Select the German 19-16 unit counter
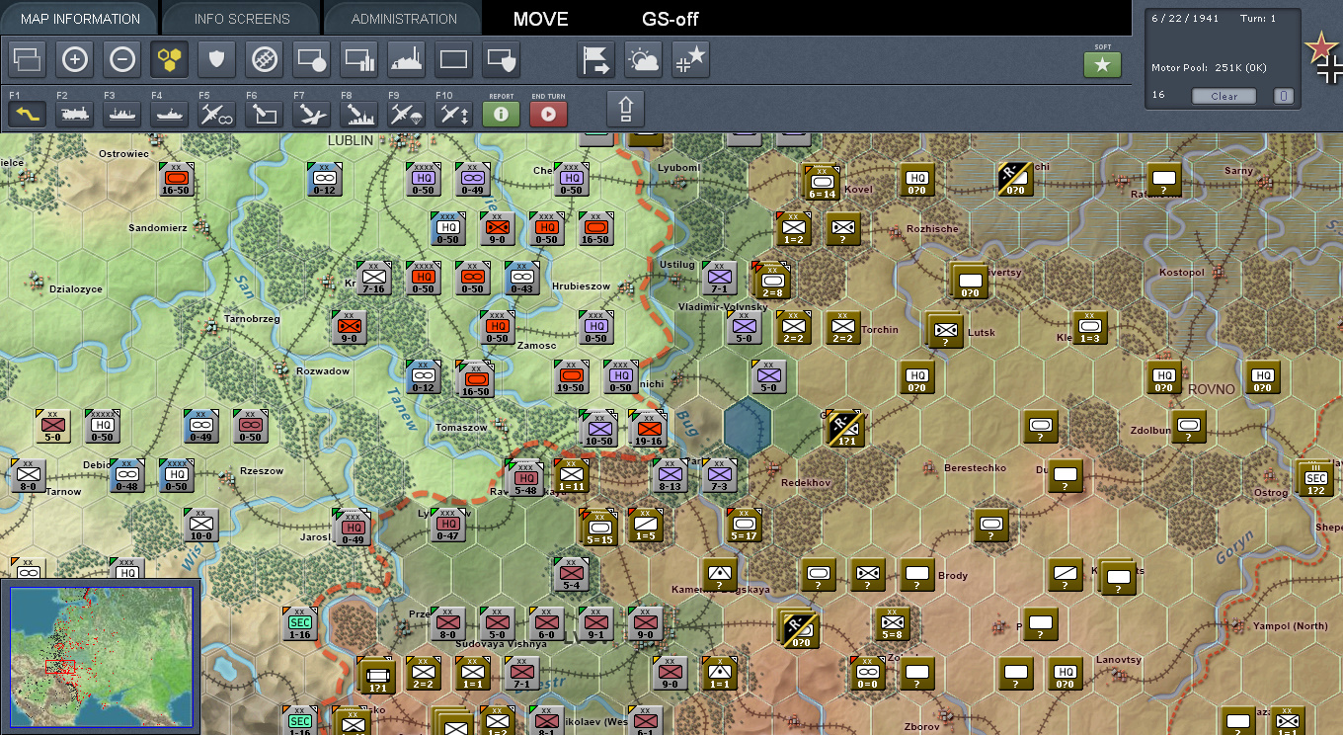 (648, 429)
